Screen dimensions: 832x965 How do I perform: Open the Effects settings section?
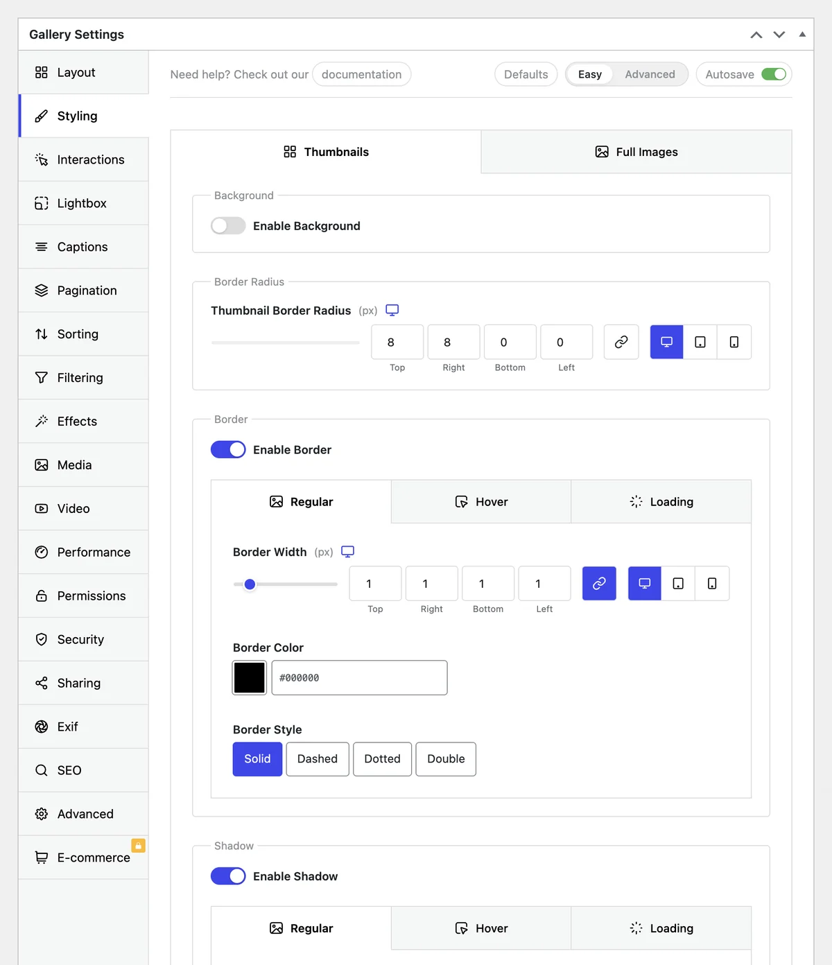pos(83,421)
